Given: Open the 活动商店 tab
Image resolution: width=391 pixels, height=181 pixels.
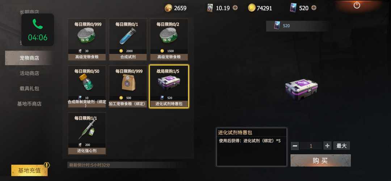Looking at the screenshot, I should coord(29,73).
